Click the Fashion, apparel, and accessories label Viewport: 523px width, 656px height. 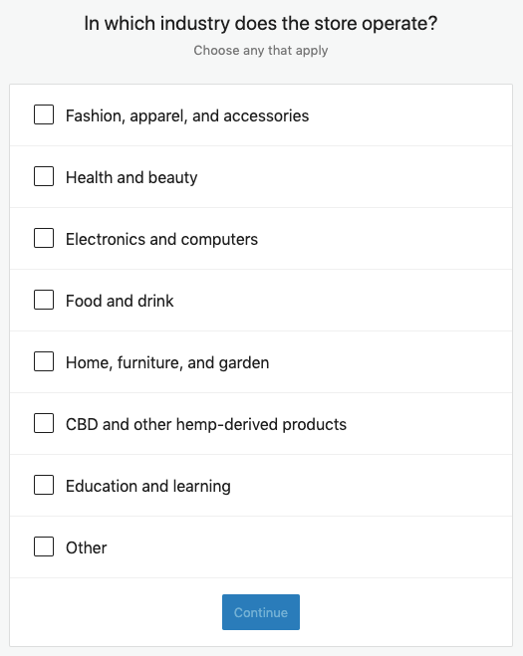[187, 115]
